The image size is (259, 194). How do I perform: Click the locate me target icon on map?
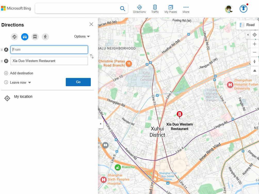(255, 35)
